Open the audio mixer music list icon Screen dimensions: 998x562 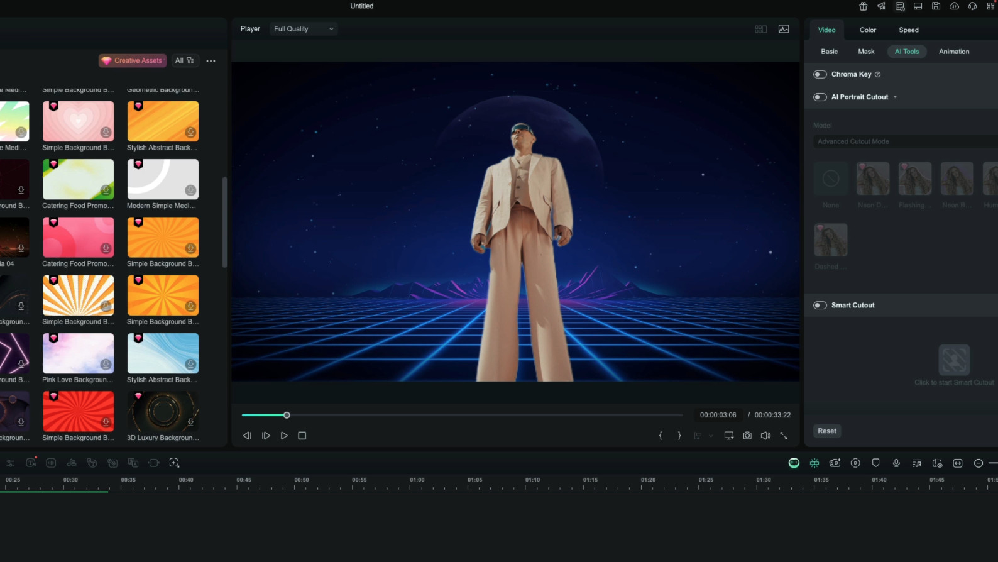coord(917,463)
